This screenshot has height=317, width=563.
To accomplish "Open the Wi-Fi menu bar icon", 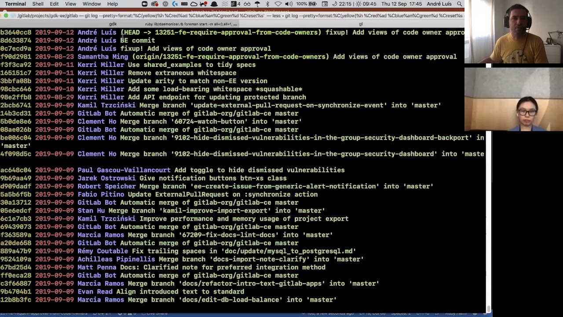I will point(278,4).
